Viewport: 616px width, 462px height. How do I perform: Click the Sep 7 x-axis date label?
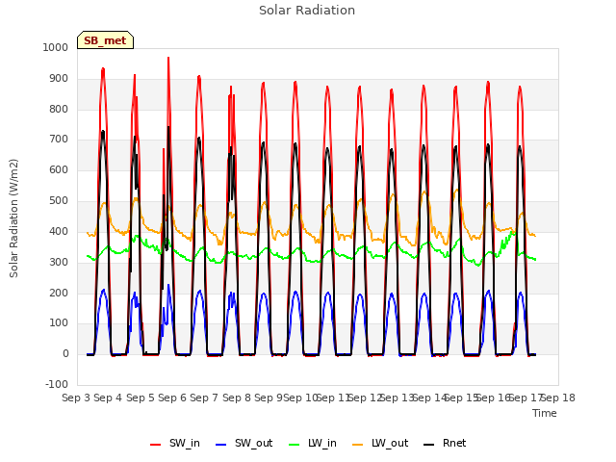(x=204, y=398)
